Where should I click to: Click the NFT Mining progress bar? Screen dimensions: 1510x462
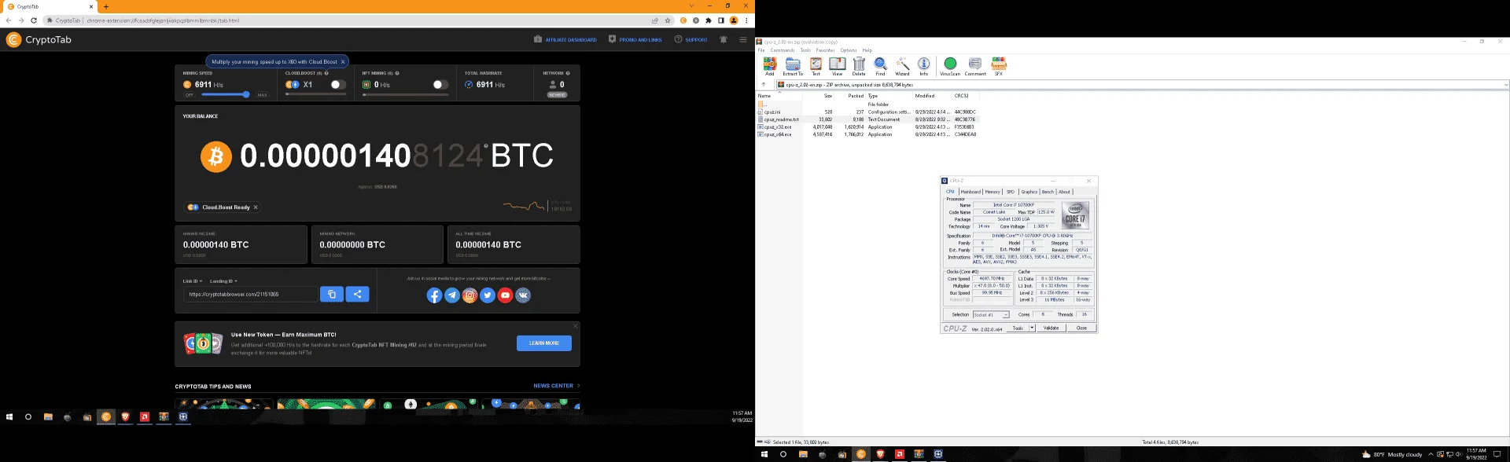[405, 94]
